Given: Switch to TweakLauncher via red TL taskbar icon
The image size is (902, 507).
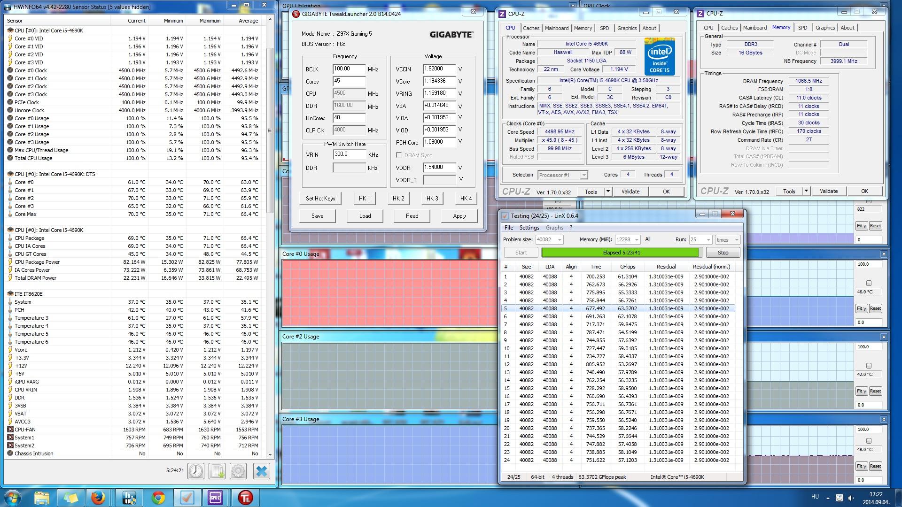Looking at the screenshot, I should [245, 497].
